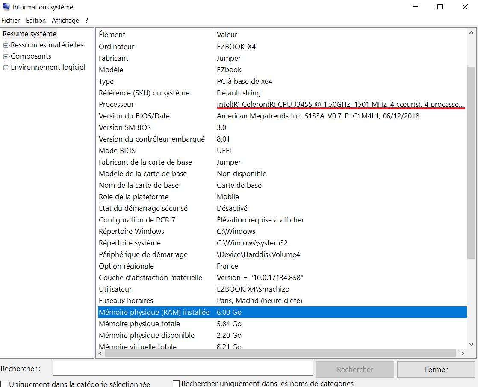478x387 pixels.
Task: Check Uniquement dans la catégorie sélectionnée
Action: [4, 384]
